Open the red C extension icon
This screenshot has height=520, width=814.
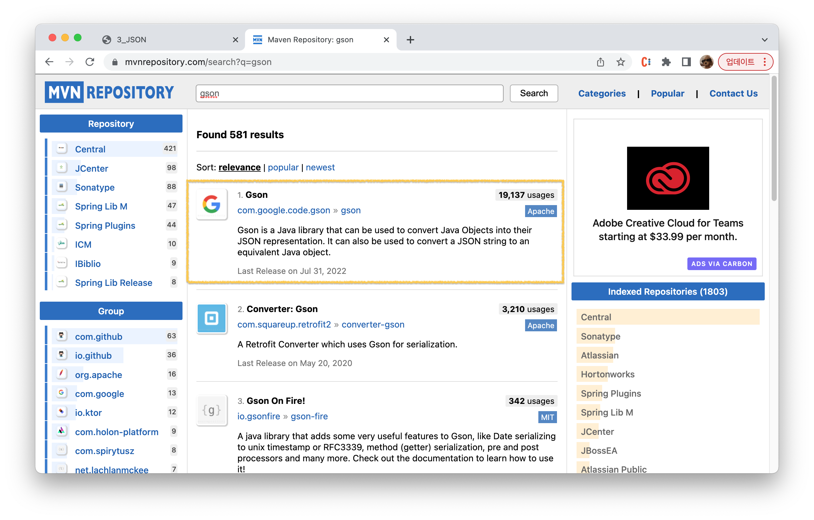point(646,62)
